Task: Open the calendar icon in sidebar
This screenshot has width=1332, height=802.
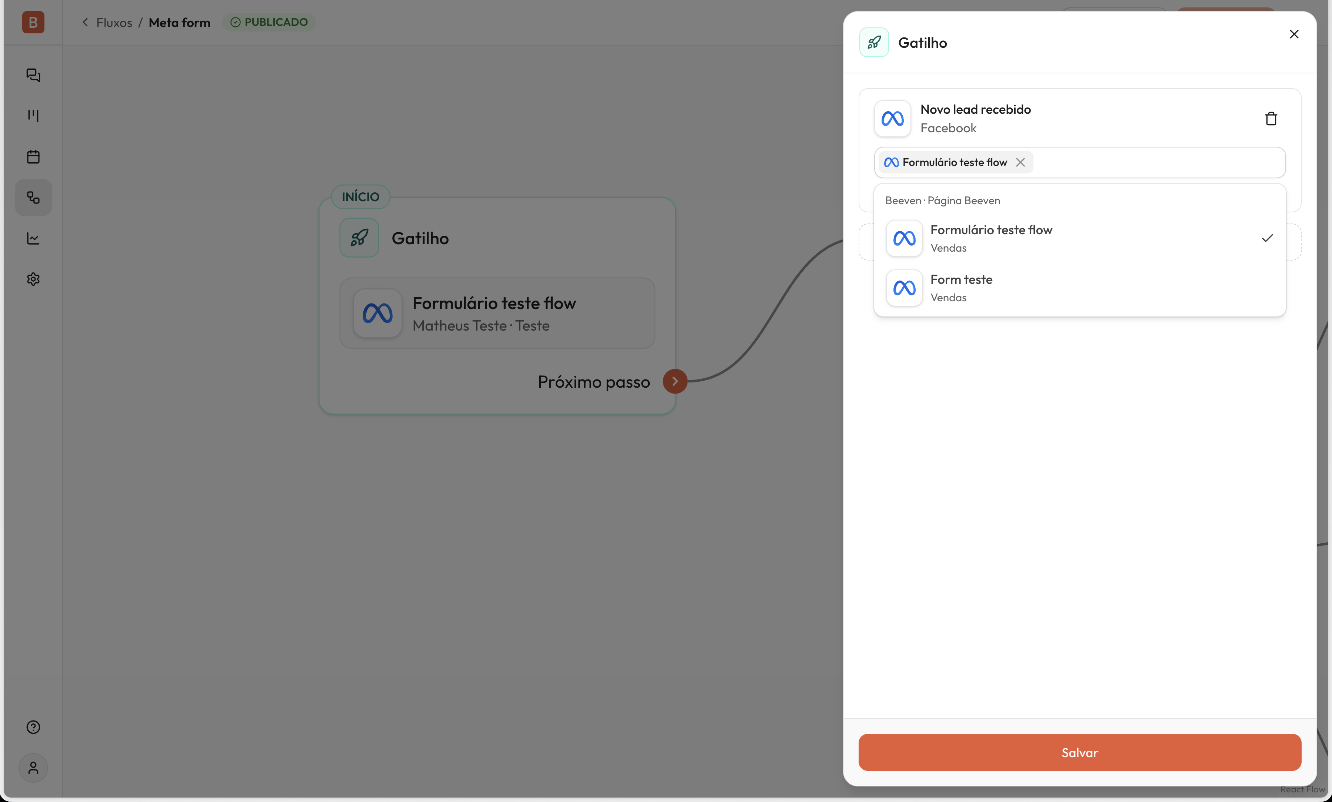Action: (x=33, y=157)
